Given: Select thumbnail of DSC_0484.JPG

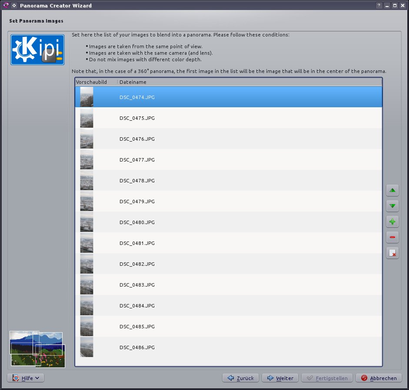Looking at the screenshot, I should pyautogui.click(x=86, y=306).
